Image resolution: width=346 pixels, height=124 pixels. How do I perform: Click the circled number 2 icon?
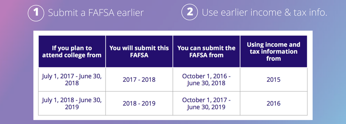point(189,13)
